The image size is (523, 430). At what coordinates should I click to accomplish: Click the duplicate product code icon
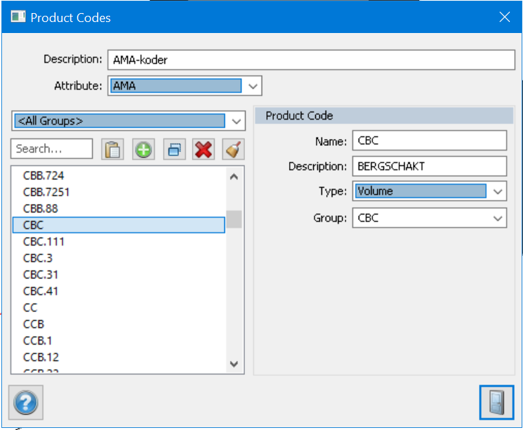[x=173, y=149]
